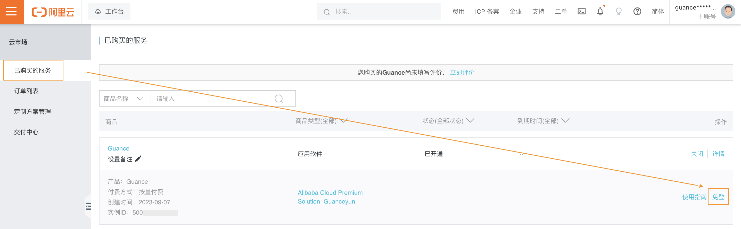Viewport: 741px width, 229px height.
Task: Click the 应用软件 product type cell
Action: coord(310,154)
